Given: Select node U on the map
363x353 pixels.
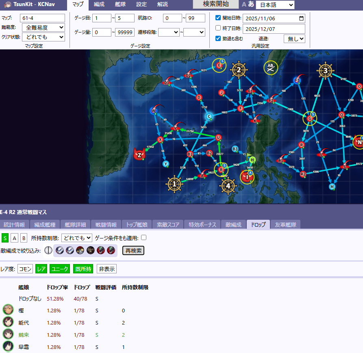Looking at the screenshot, I should click(x=218, y=138).
